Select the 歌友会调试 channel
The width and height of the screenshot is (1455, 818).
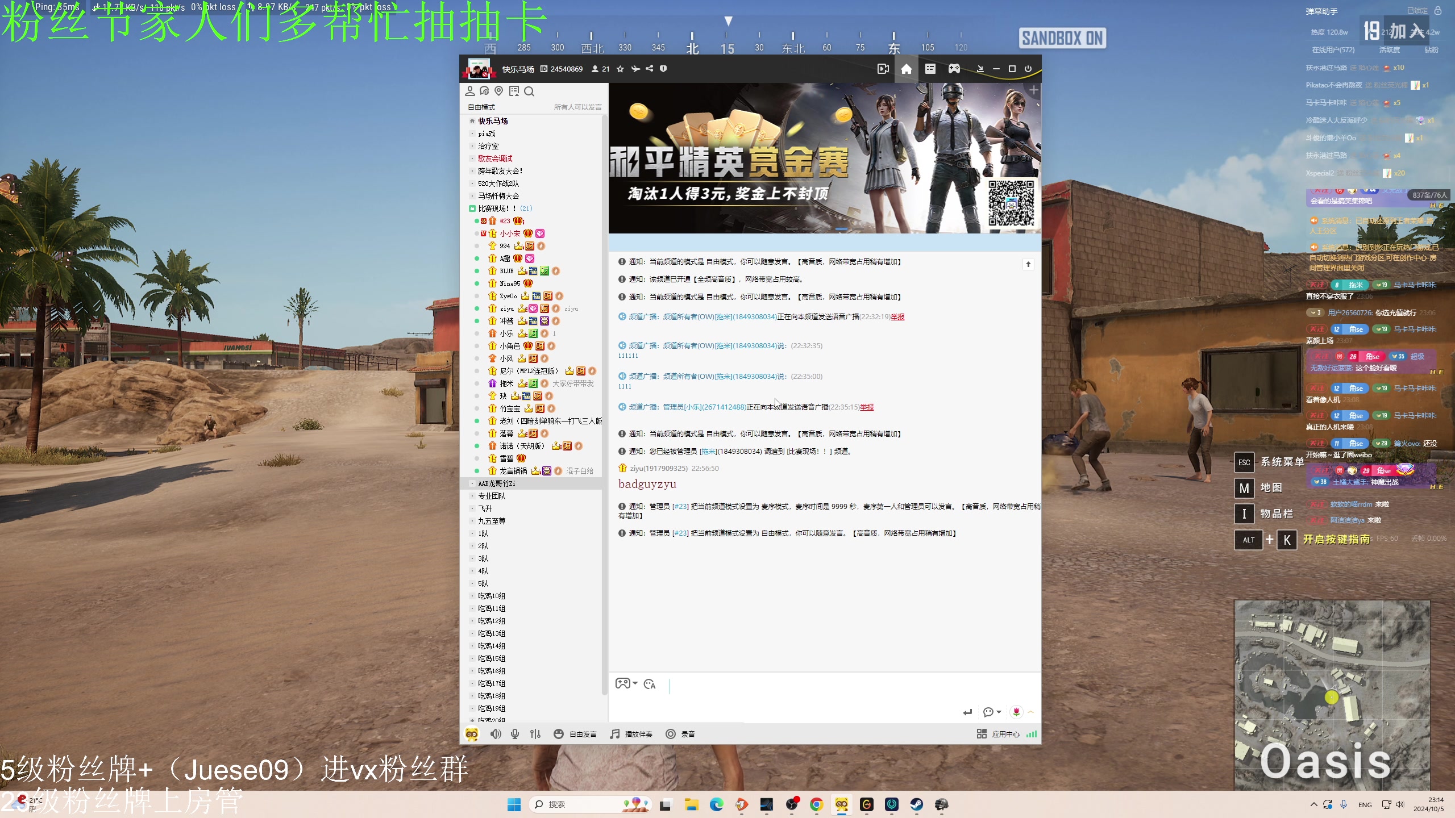[x=495, y=158]
